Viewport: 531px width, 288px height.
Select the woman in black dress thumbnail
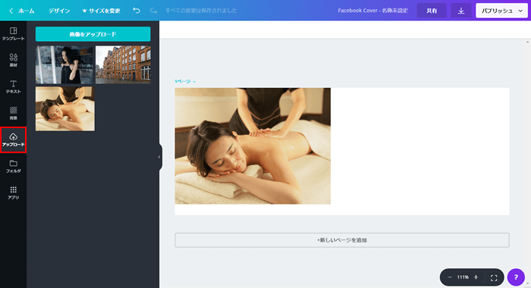(x=64, y=64)
